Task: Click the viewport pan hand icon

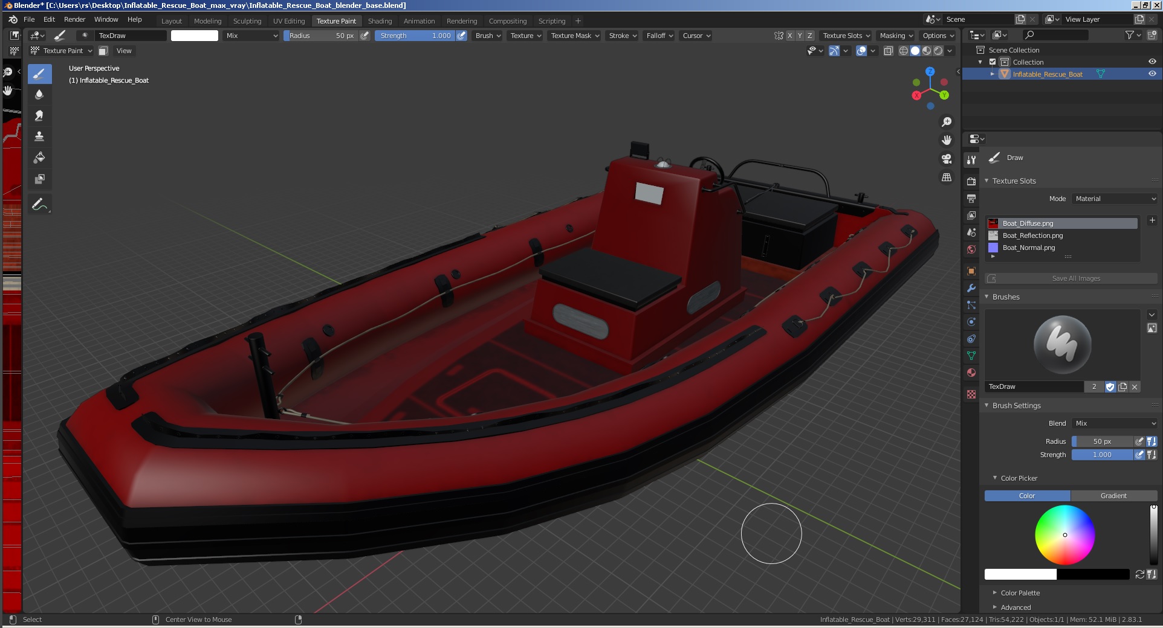Action: point(947,140)
